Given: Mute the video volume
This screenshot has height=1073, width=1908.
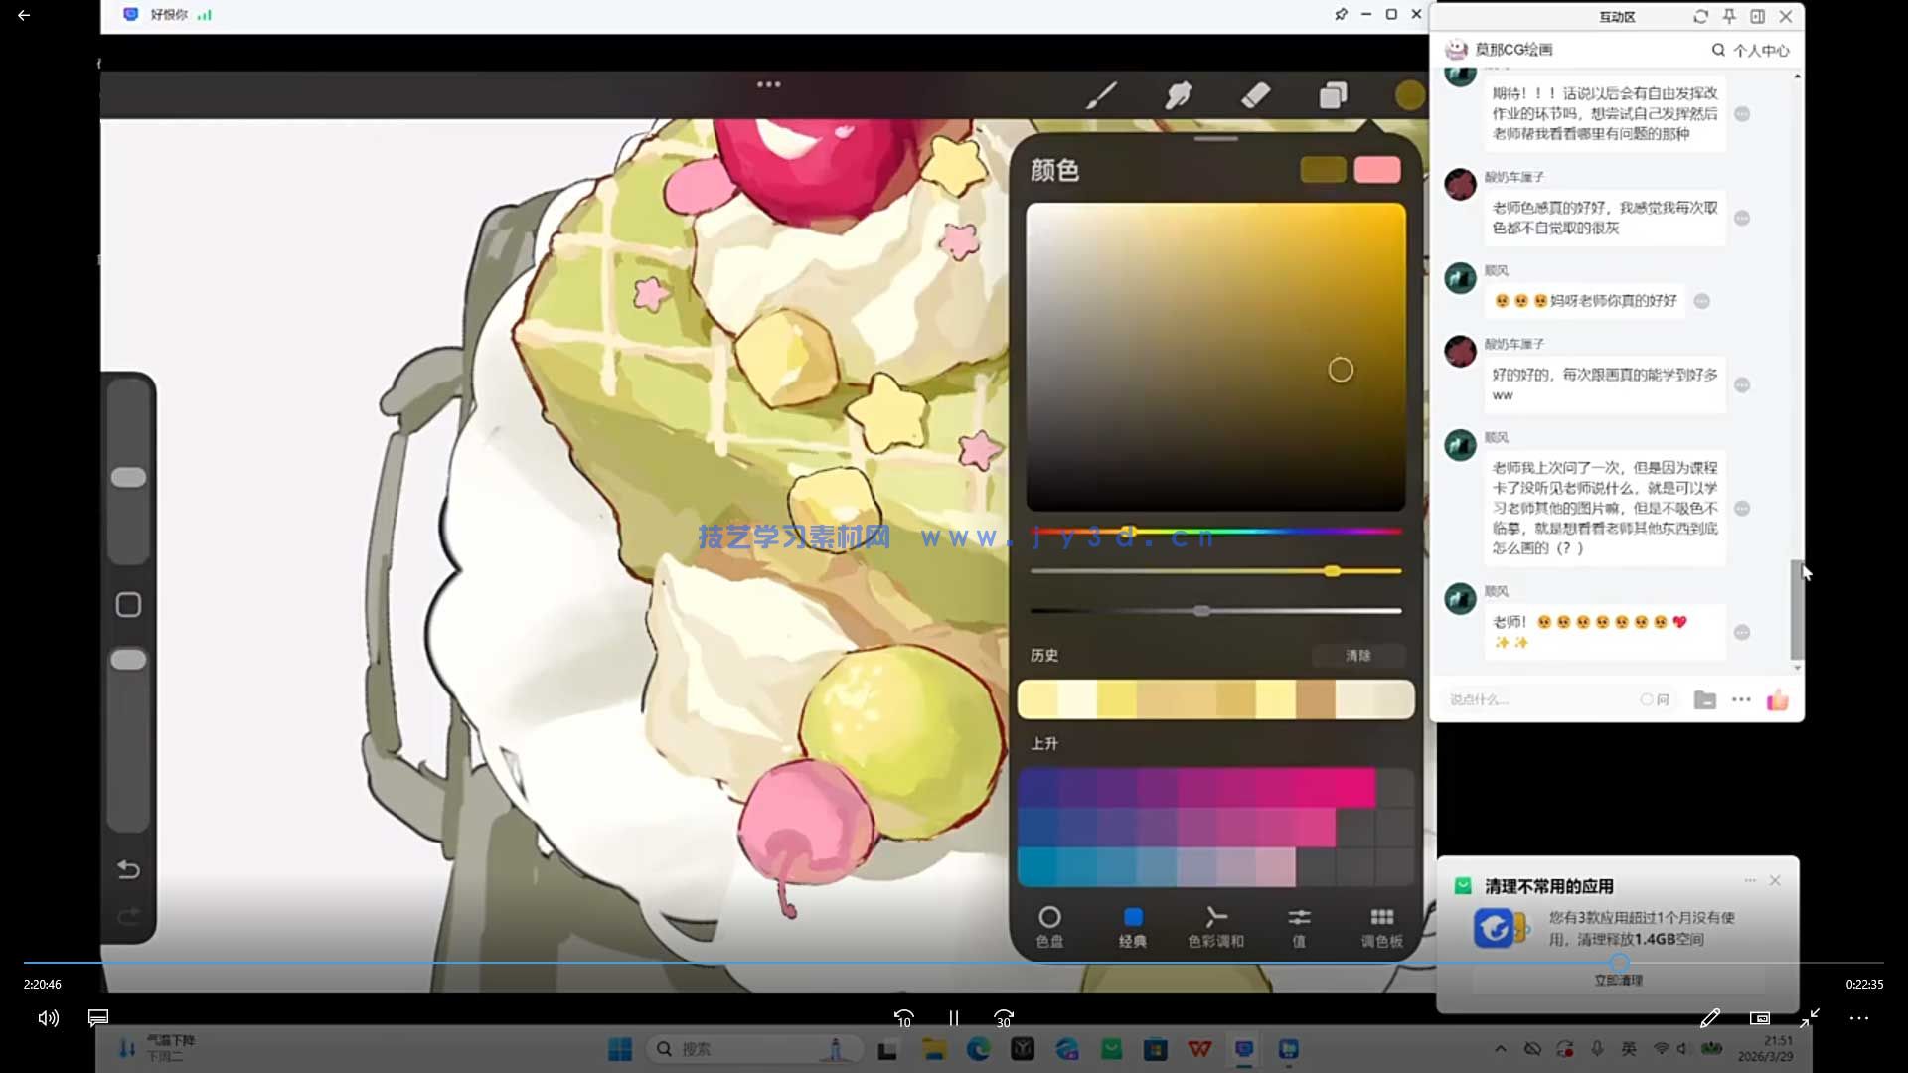Looking at the screenshot, I should (x=48, y=1018).
